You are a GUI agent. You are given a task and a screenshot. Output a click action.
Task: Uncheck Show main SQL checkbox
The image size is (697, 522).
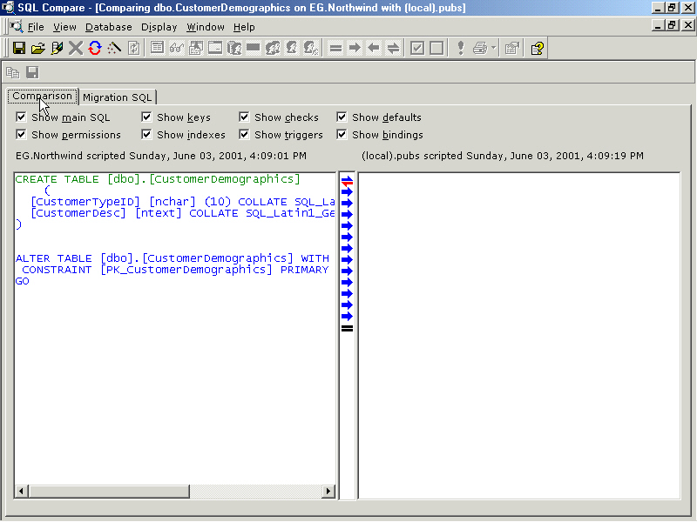(21, 117)
